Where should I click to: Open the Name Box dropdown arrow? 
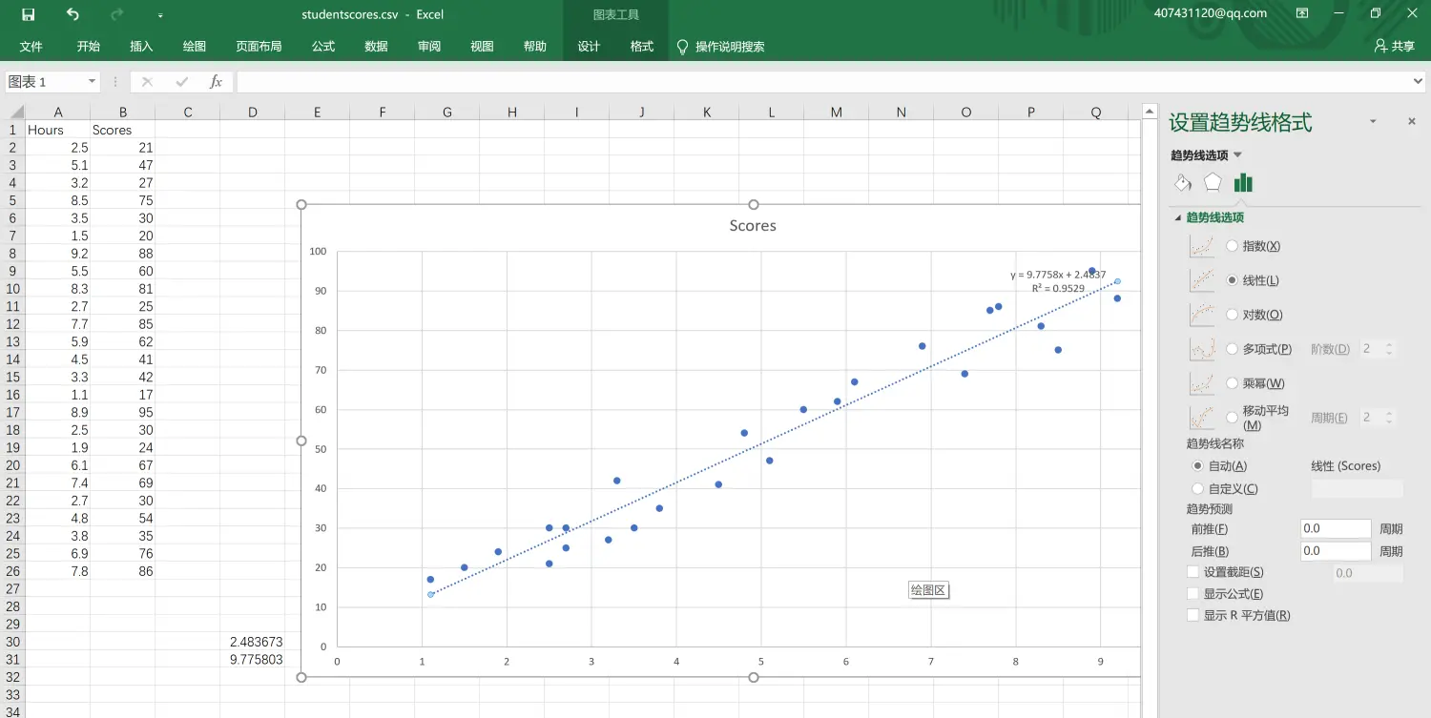point(92,82)
